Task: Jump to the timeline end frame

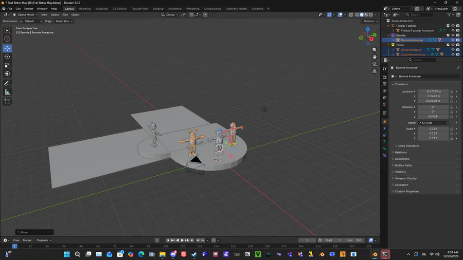Action: [x=192, y=240]
